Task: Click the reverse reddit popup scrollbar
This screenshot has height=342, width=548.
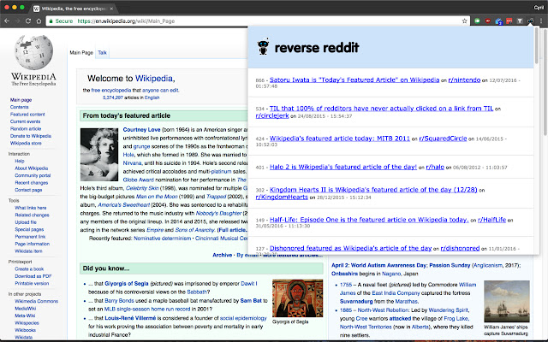Action: point(537,45)
